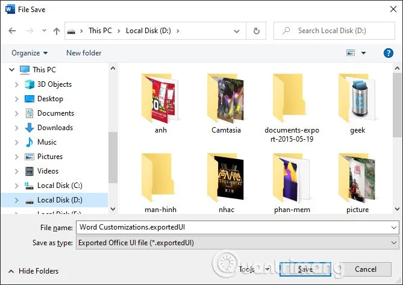The image size is (403, 285).
Task: Select Local Disk (D:) in the sidebar
Action: point(60,200)
